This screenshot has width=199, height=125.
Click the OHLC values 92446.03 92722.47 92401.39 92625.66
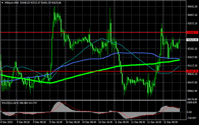41,3
